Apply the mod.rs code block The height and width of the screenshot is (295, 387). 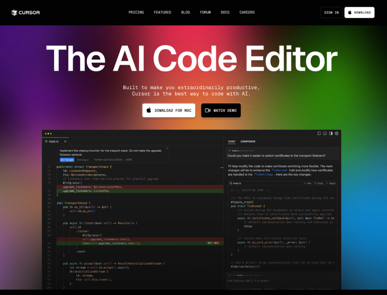click(331, 183)
